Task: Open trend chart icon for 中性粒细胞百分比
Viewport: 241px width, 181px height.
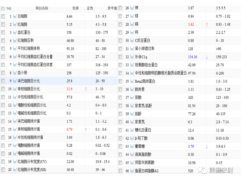Action: [15, 97]
